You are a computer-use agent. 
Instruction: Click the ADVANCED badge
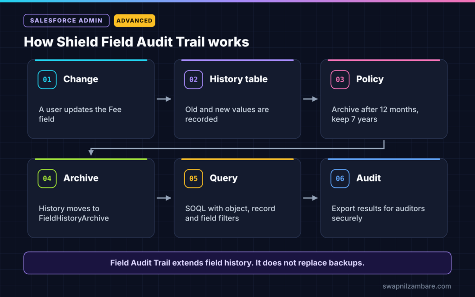(x=135, y=20)
